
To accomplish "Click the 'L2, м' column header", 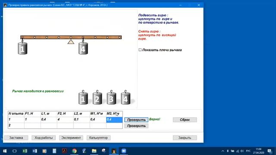I will click(82, 114).
